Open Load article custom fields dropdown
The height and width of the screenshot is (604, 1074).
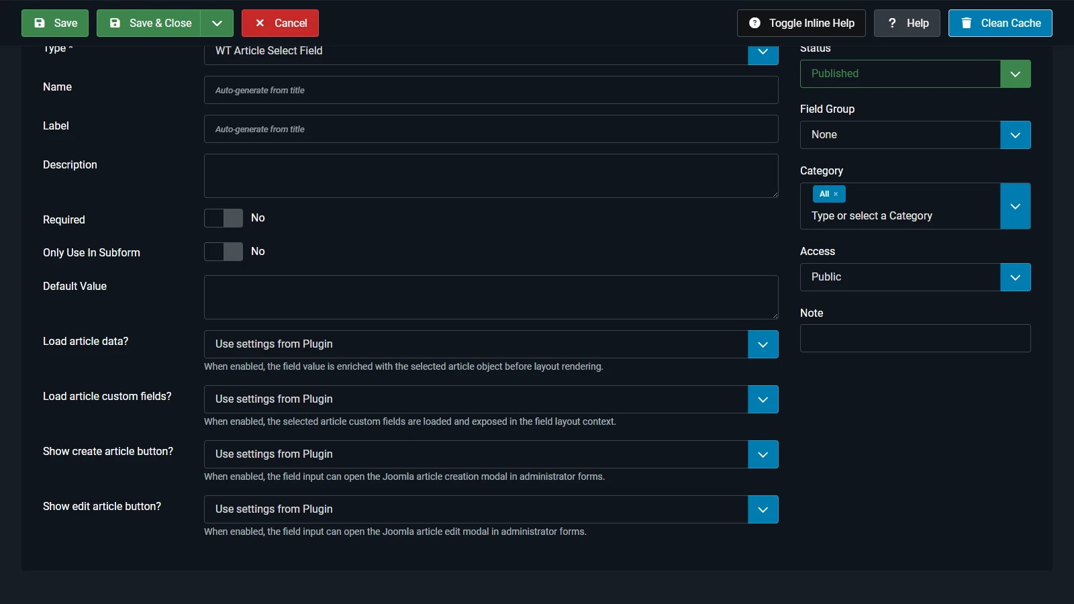coord(763,399)
